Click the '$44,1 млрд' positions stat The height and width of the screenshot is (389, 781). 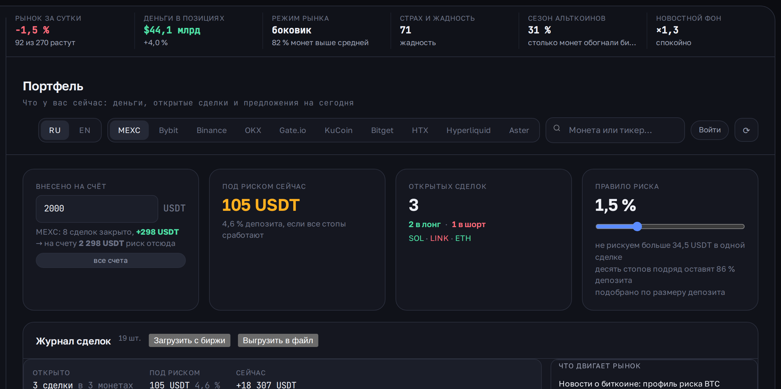tap(172, 30)
